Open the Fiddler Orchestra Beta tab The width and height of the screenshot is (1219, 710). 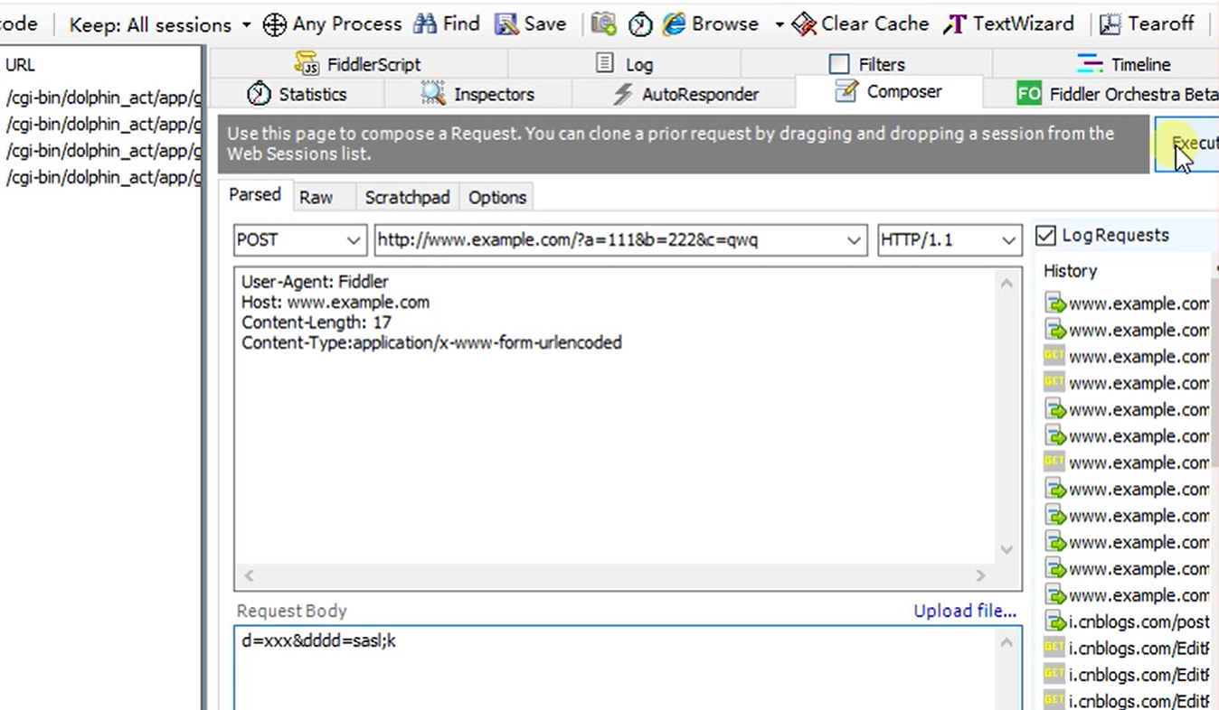coord(1116,94)
